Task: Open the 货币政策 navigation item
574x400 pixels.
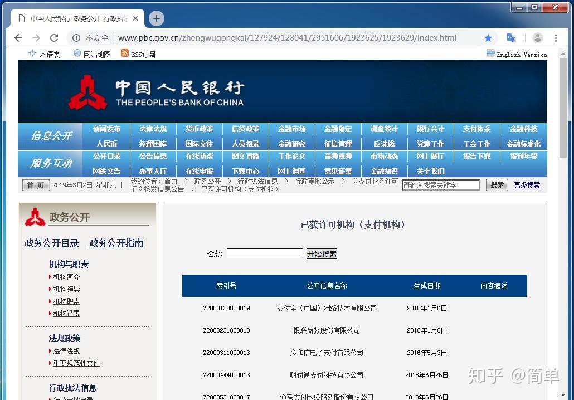Action: 199,129
